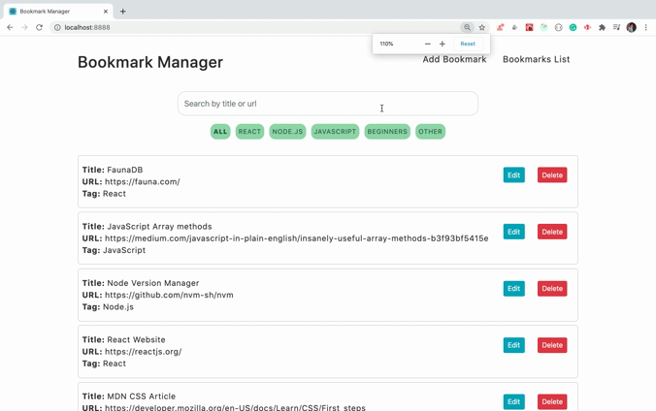Click the 'Title: React Website' text

(124, 340)
